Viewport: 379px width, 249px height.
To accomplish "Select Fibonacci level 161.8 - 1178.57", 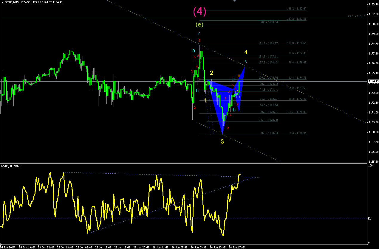I will pos(268,43).
